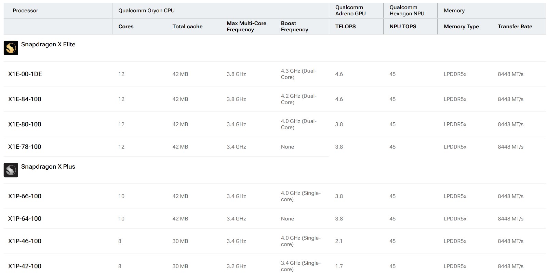
Task: Select processor X1E-00-1DE
Action: coord(25,74)
